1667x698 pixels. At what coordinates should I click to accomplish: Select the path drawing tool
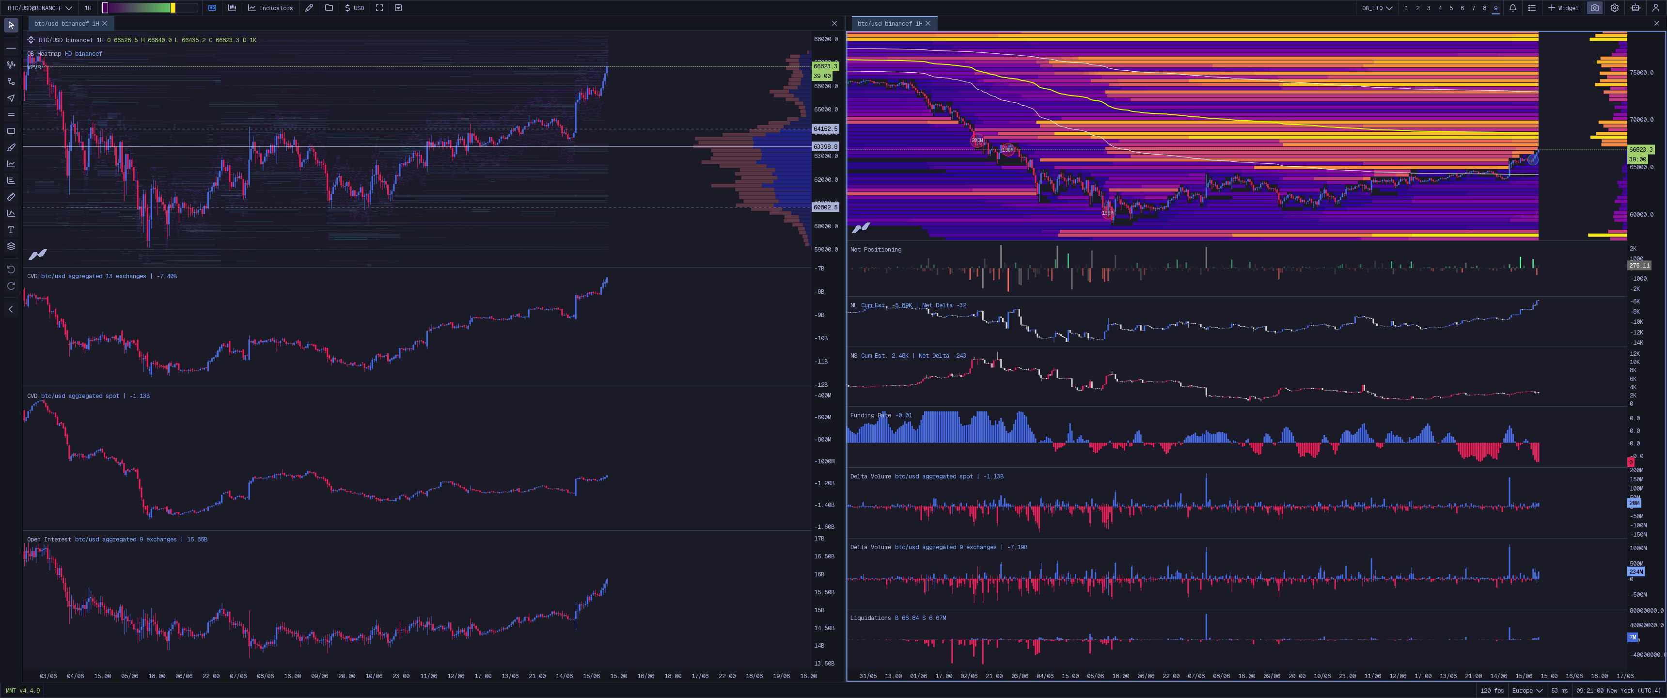click(x=11, y=81)
